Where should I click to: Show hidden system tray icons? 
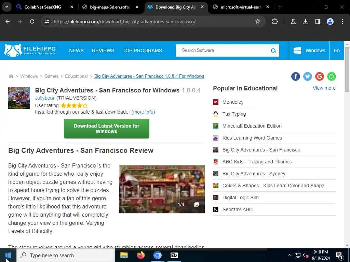[289, 255]
